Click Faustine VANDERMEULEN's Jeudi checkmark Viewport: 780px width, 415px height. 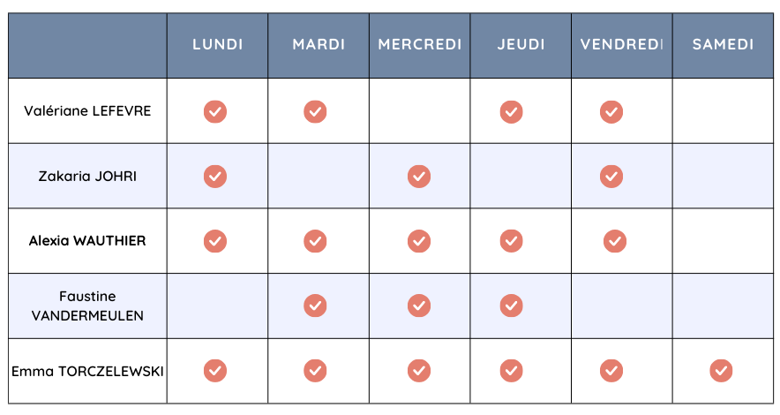pos(512,306)
